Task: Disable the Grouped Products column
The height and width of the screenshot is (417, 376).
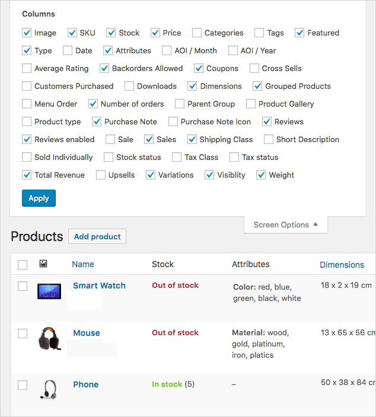Action: click(257, 86)
